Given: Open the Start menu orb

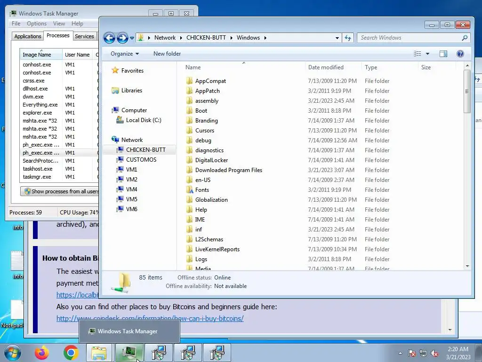Looking at the screenshot, I should click(x=12, y=353).
